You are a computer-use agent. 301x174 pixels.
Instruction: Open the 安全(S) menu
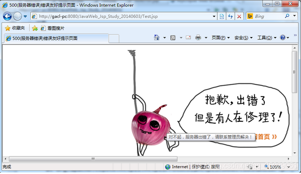(x=244, y=38)
